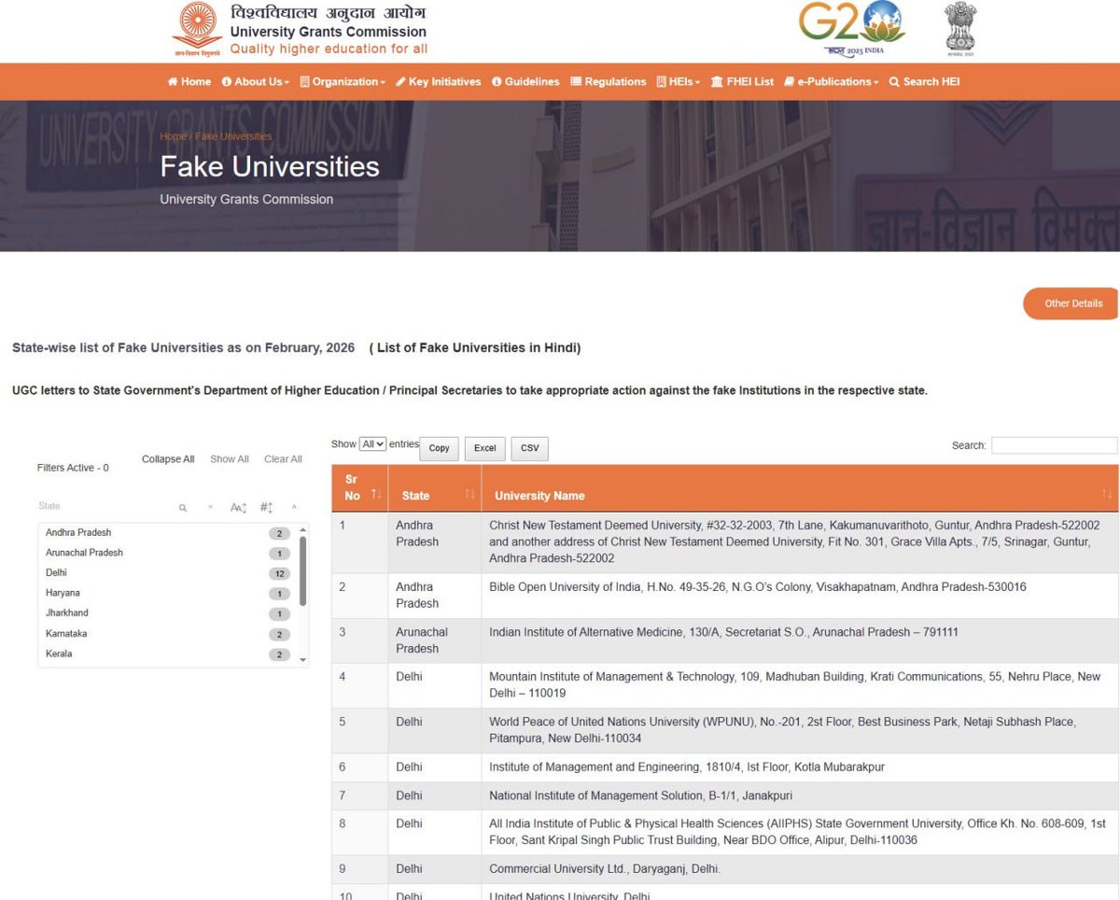Click Mountain Institute of Management & Technology row
This screenshot has height=900, width=1120.
pos(724,685)
